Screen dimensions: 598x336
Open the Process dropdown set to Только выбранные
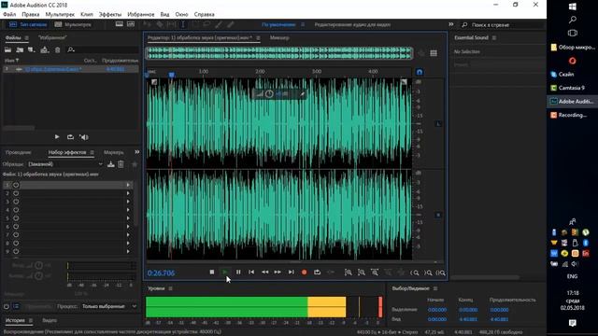109,306
